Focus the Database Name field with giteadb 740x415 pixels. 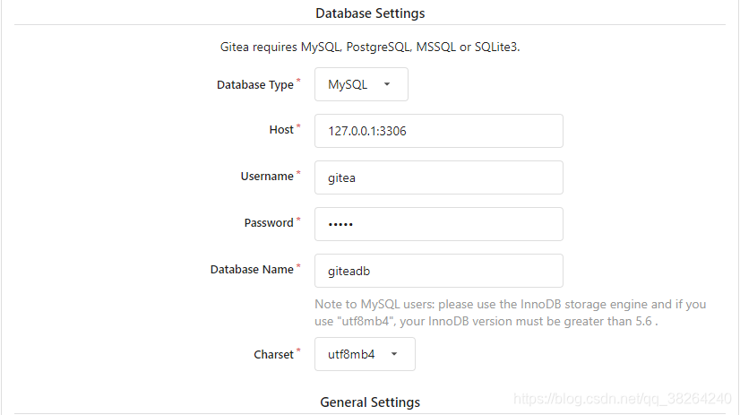(x=439, y=271)
